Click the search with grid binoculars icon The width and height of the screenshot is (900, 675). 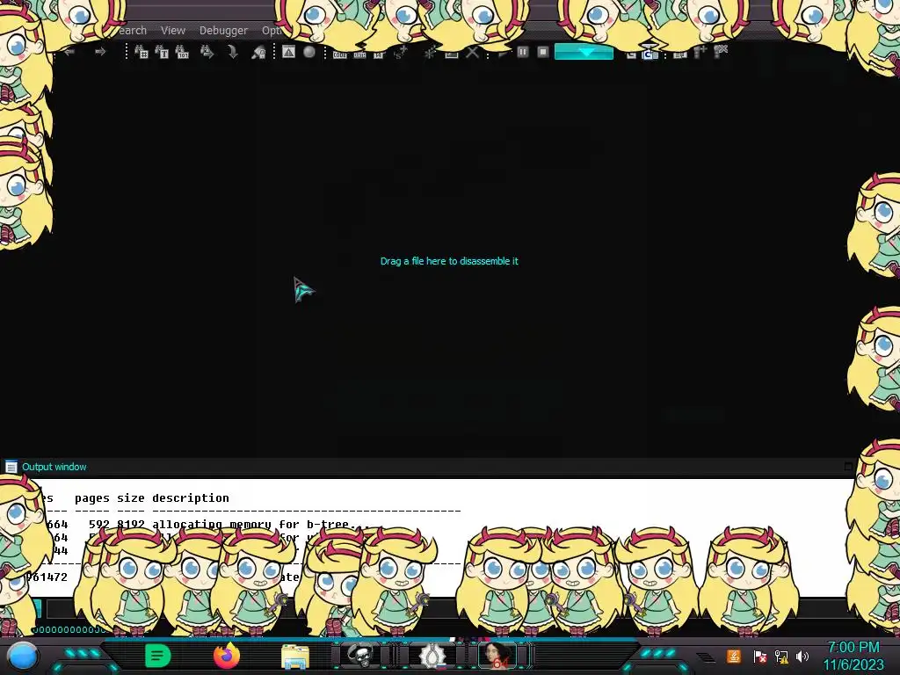pos(142,52)
